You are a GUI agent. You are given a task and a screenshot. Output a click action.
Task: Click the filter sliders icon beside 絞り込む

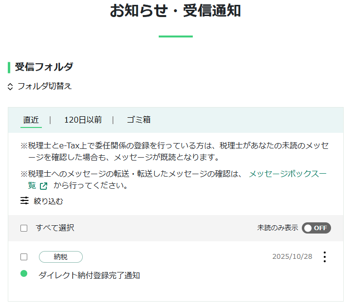tap(25, 201)
